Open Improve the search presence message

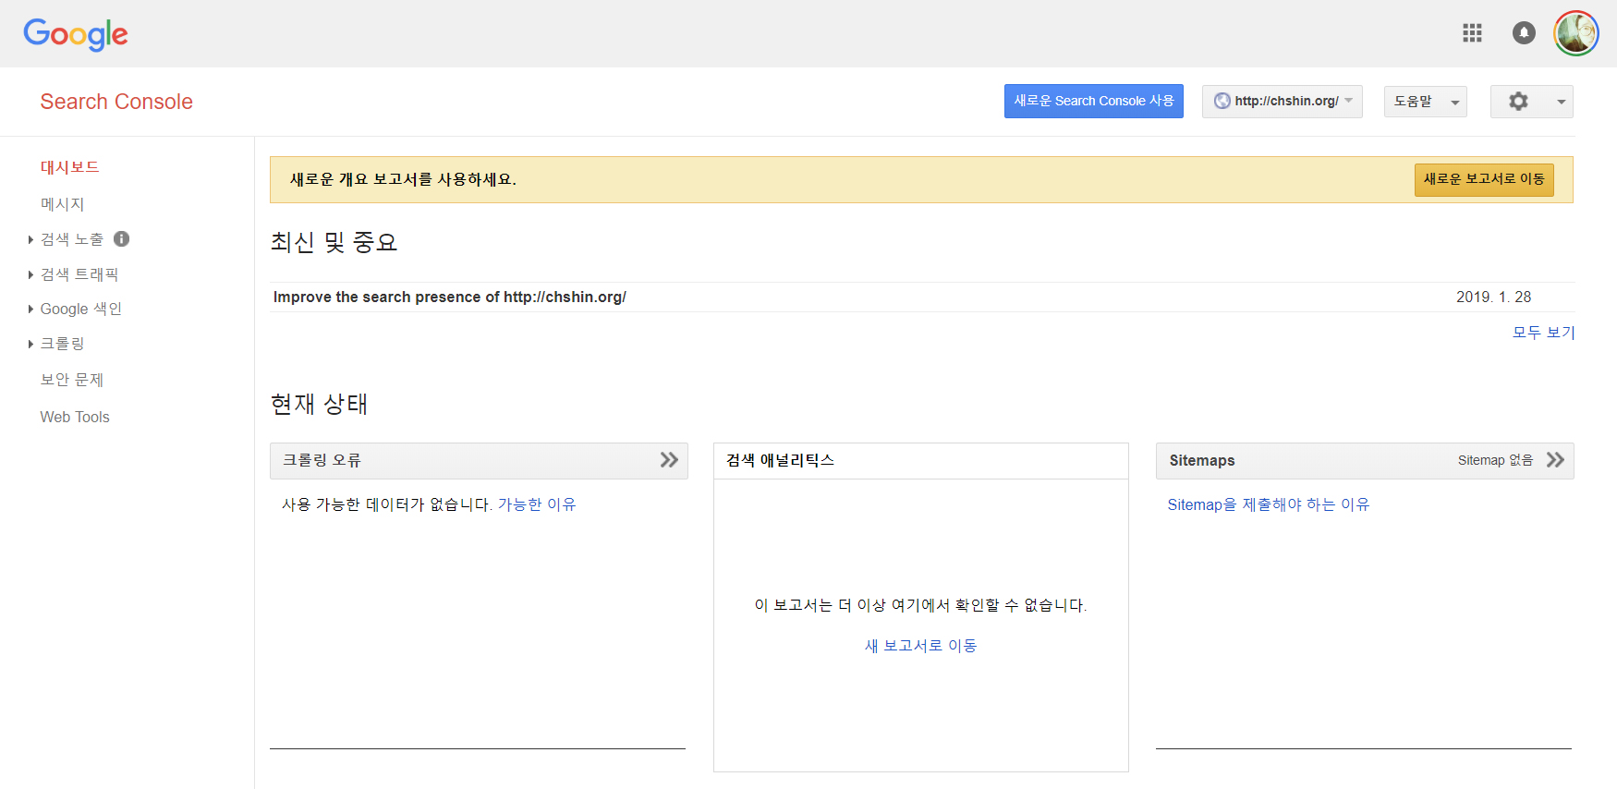[x=450, y=297]
